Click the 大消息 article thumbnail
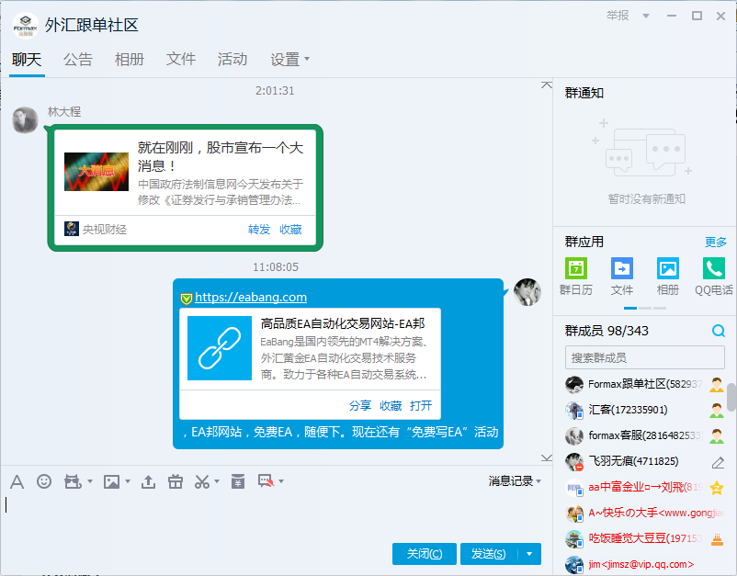 [96, 172]
